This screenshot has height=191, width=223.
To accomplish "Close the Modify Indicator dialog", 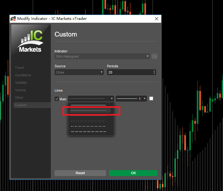I will click(157, 19).
